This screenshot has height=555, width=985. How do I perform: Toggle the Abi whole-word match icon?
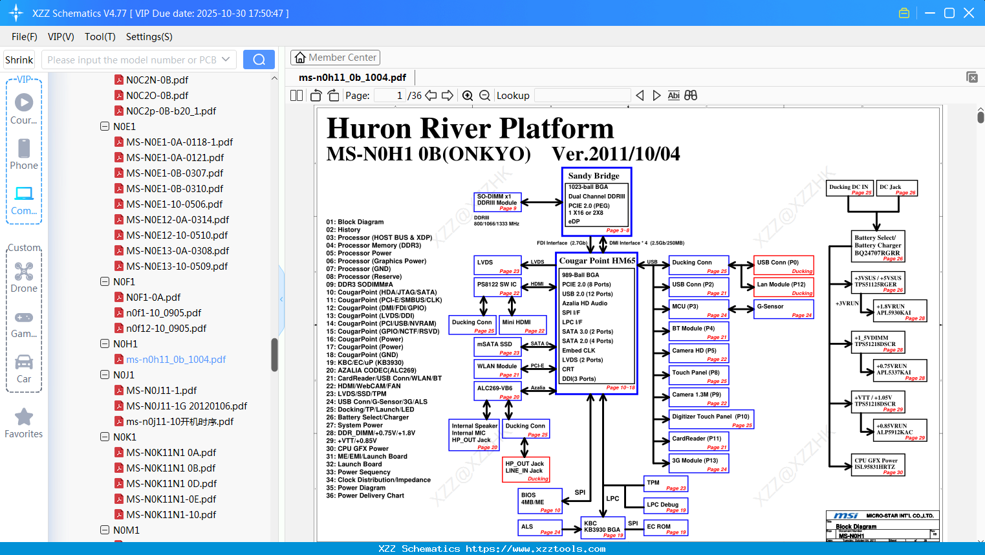coord(673,96)
